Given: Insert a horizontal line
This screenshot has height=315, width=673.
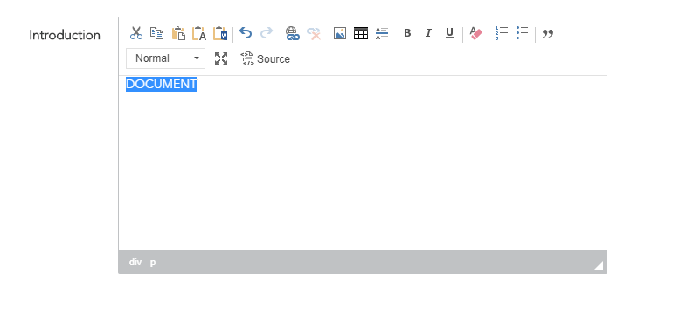Looking at the screenshot, I should pos(382,33).
